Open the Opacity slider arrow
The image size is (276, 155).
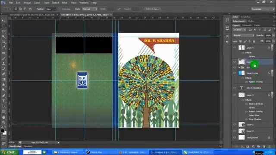pos(273,35)
